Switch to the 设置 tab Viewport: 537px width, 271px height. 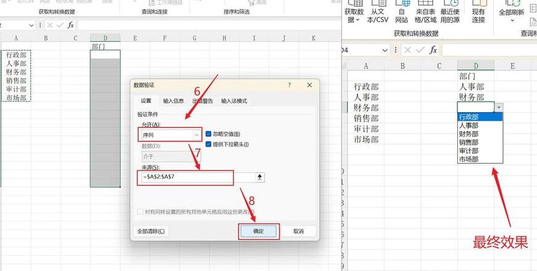click(146, 101)
